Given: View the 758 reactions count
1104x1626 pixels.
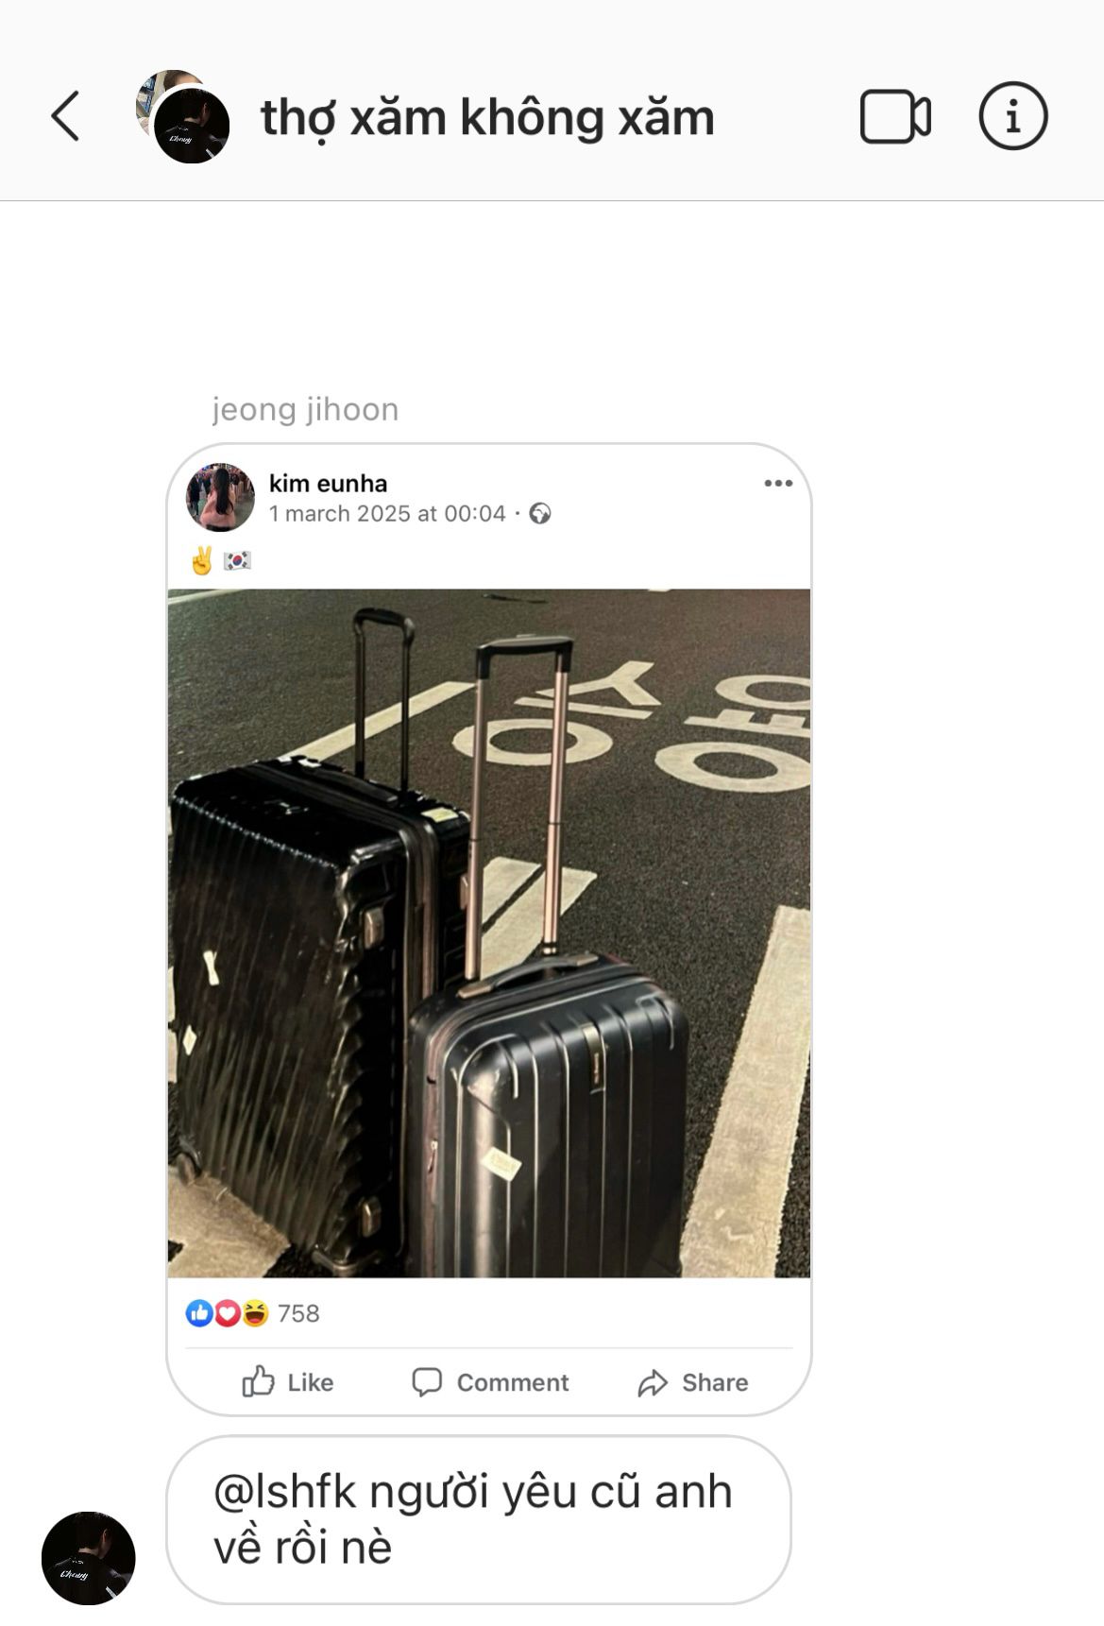Looking at the screenshot, I should (298, 1314).
